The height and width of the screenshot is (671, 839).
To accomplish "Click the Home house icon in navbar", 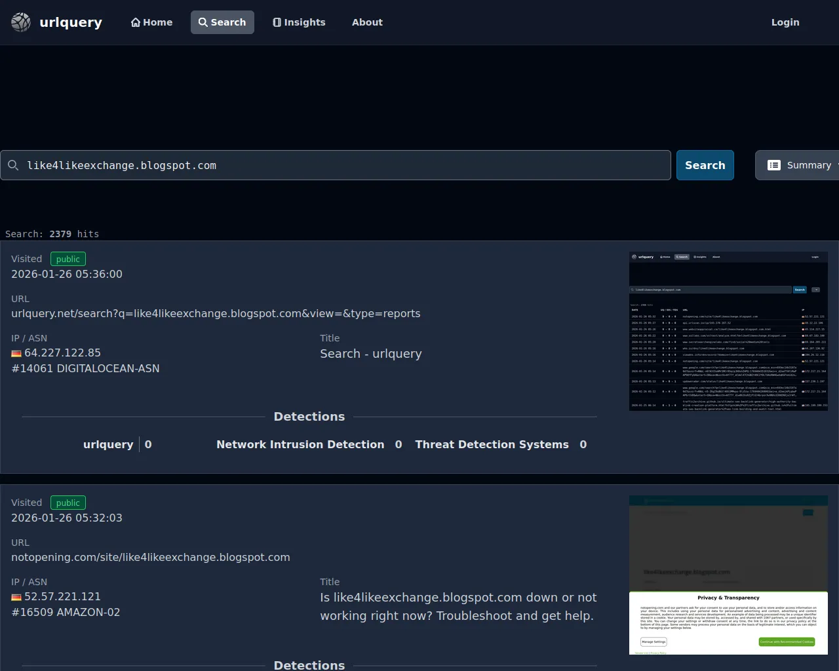I will click(136, 22).
